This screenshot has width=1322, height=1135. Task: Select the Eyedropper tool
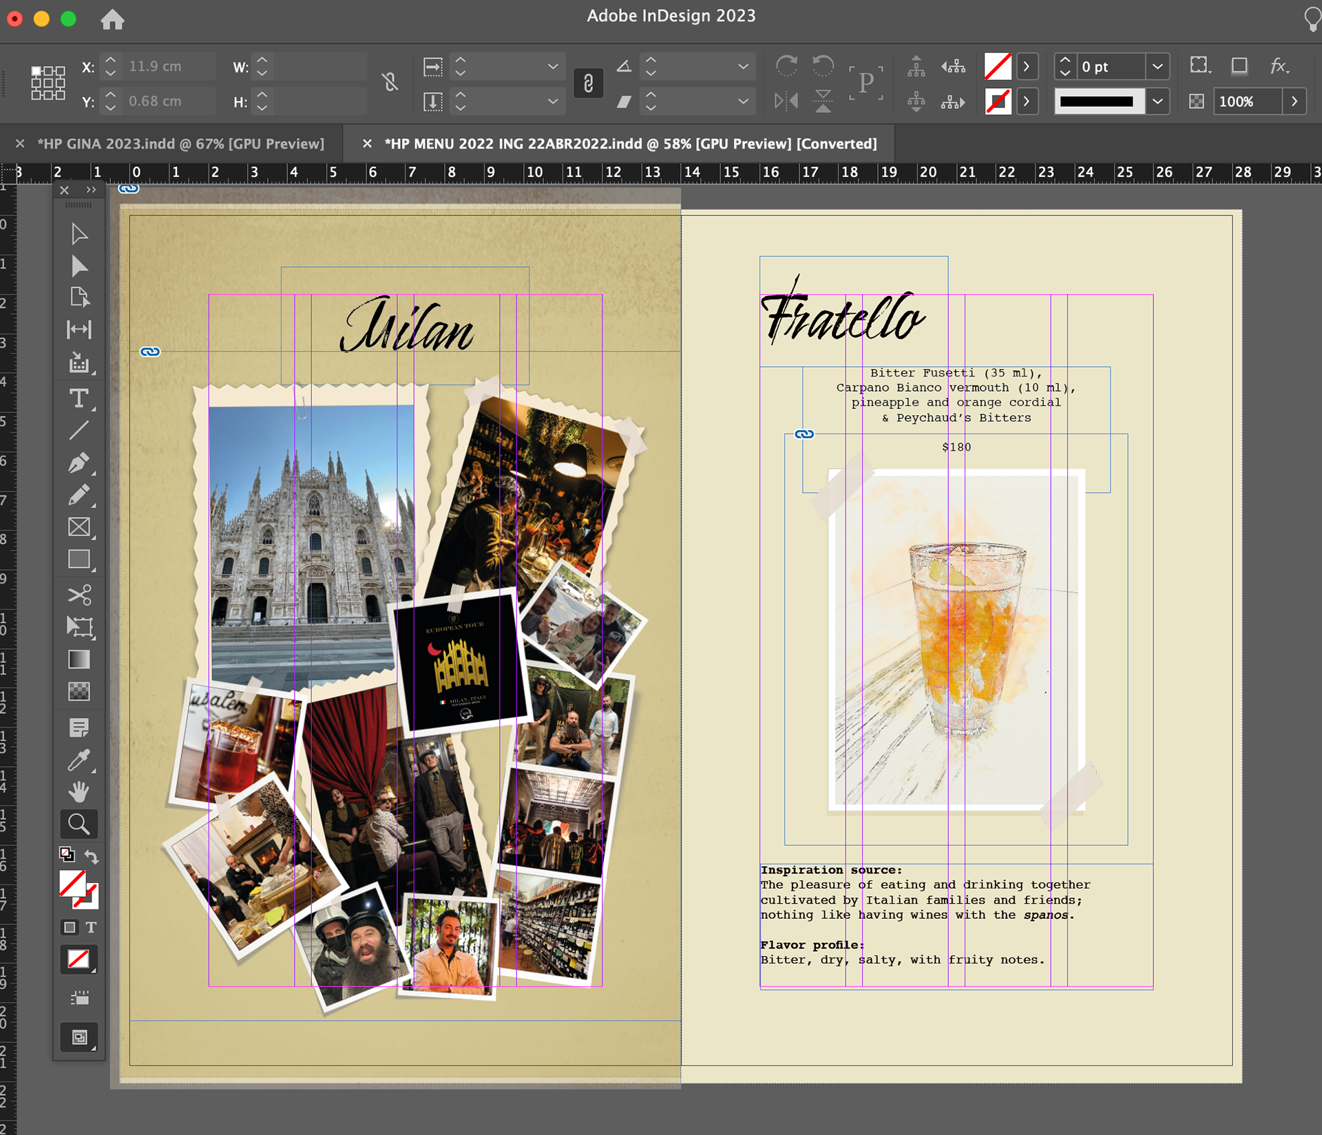[x=78, y=760]
